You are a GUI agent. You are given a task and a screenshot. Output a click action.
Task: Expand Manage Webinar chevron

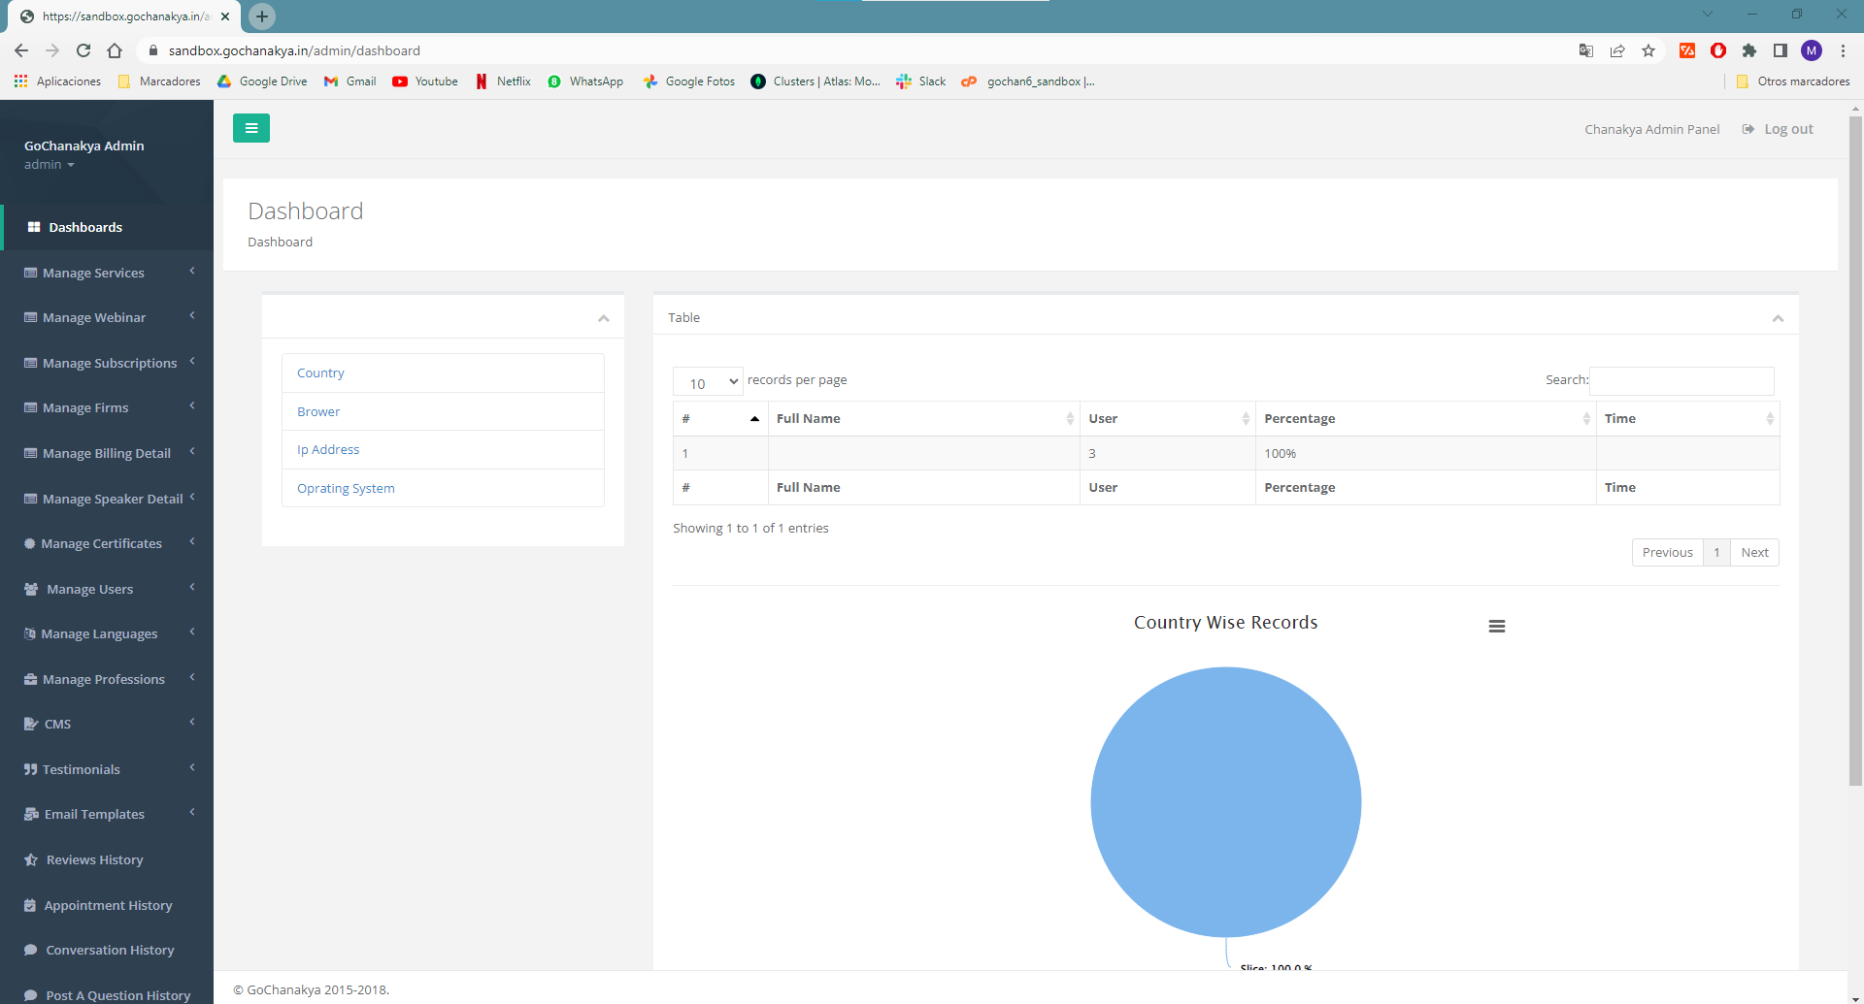tap(192, 316)
